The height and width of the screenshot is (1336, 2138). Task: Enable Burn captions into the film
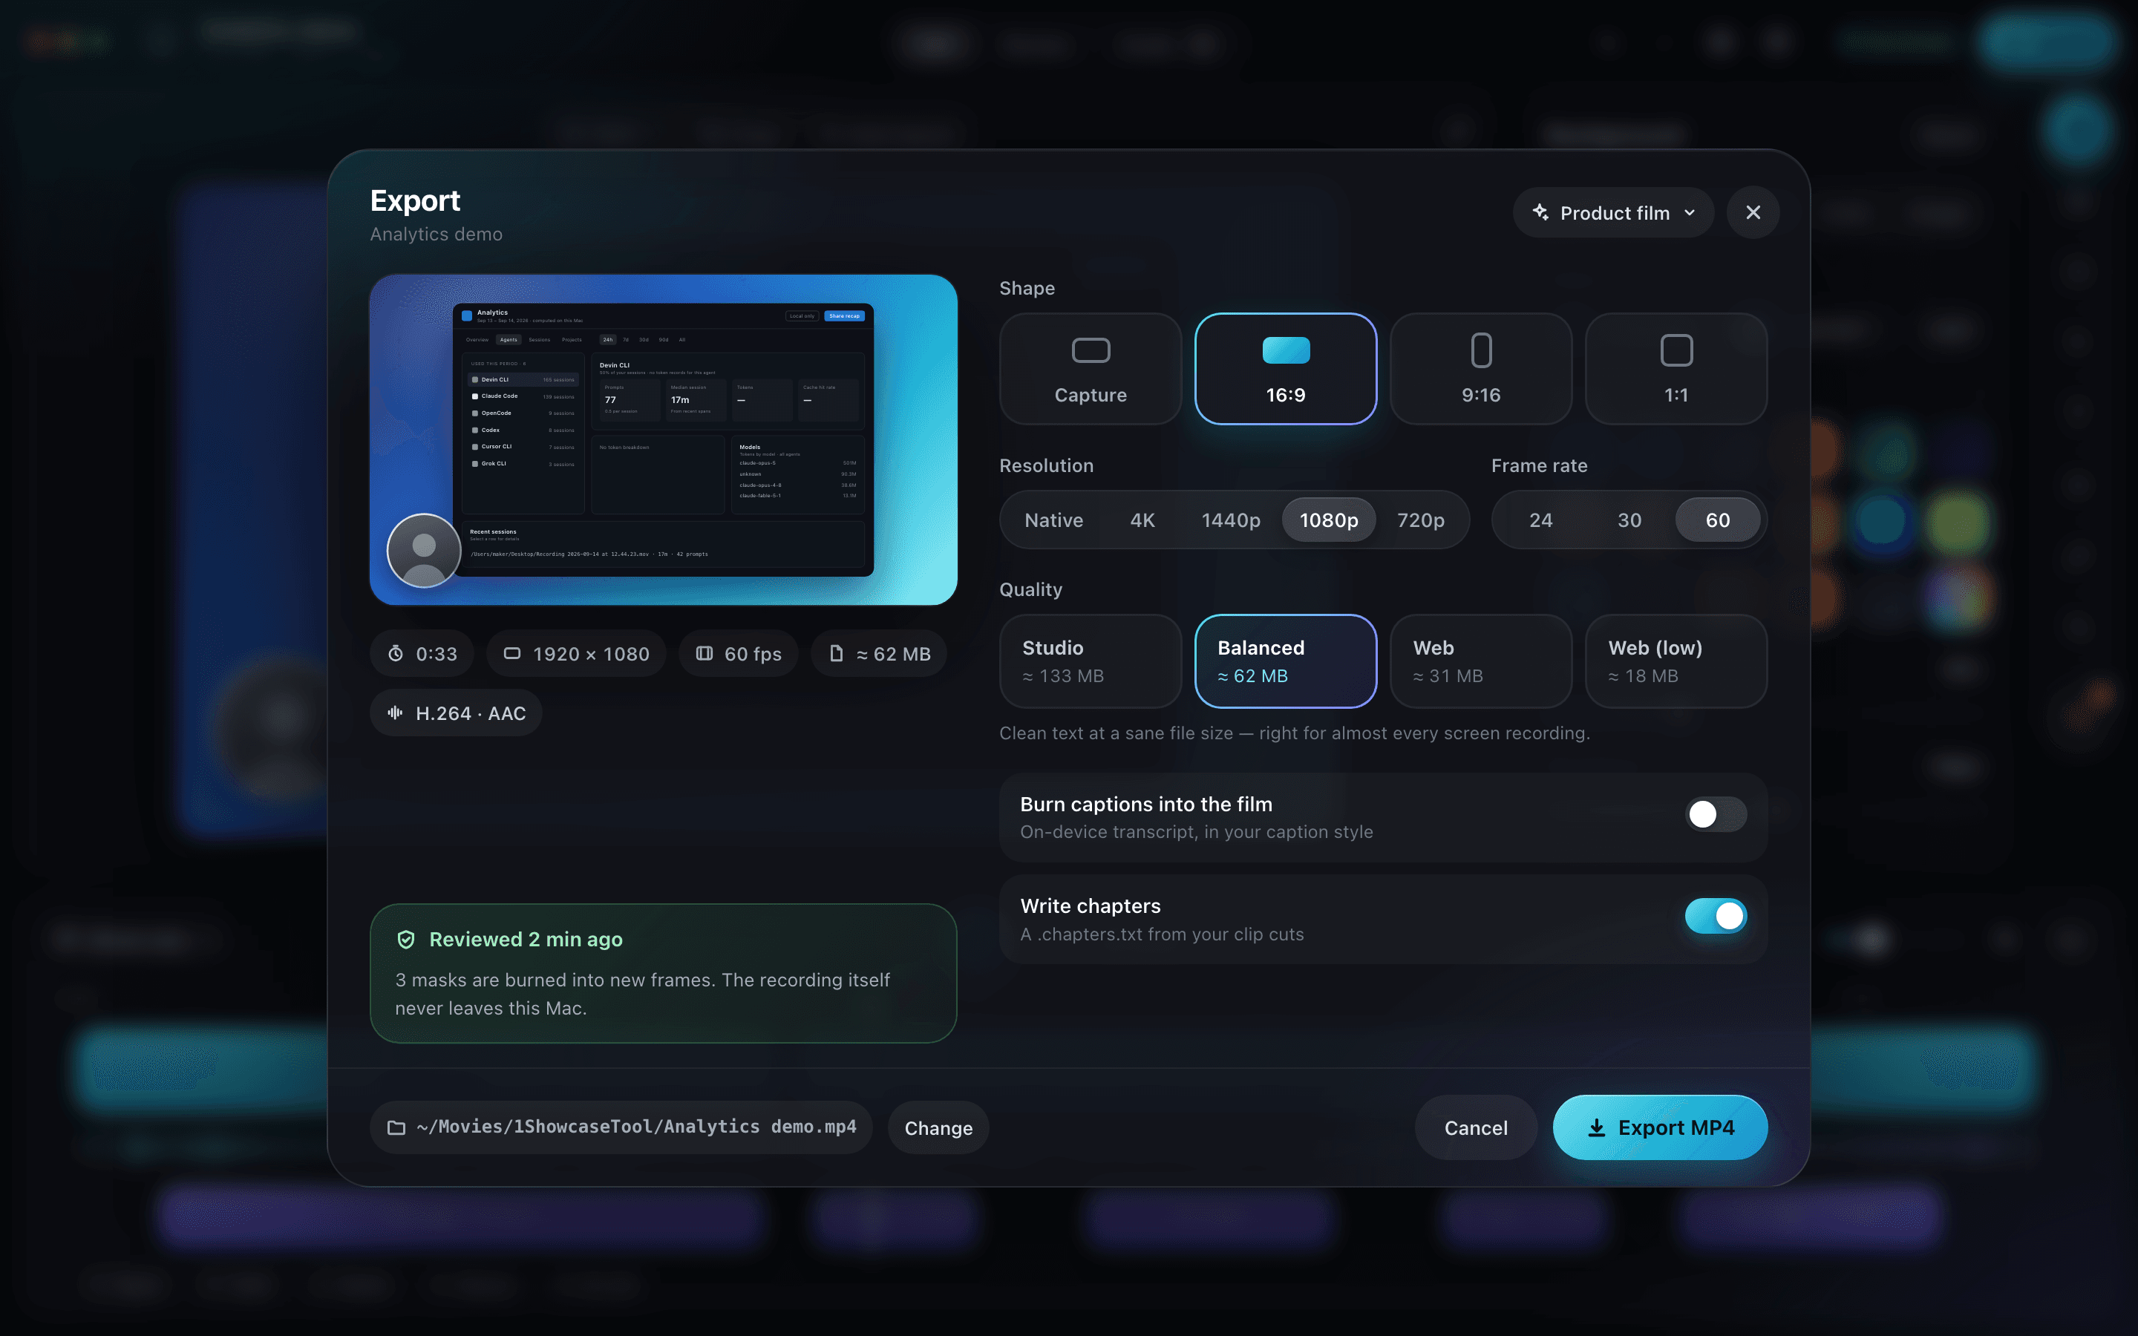(x=1715, y=813)
